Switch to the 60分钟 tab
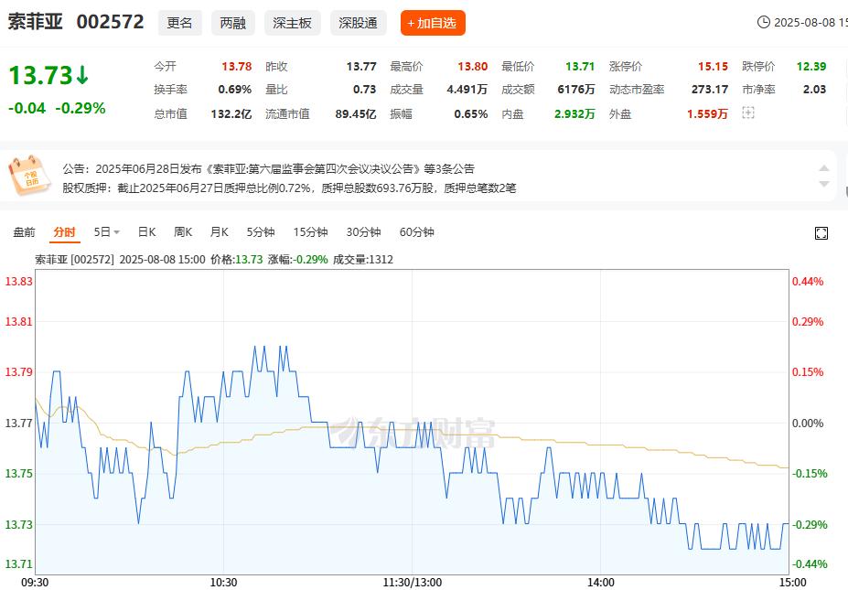Viewport: 848px width, 590px height. (x=417, y=232)
